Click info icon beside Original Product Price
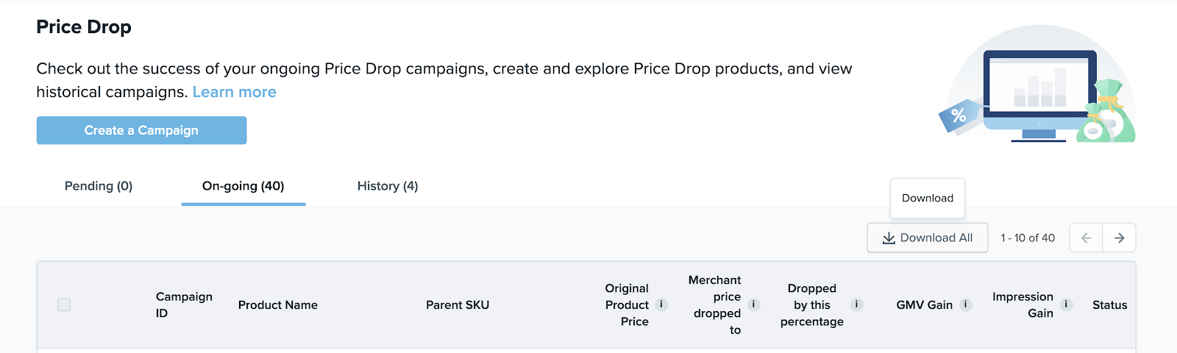This screenshot has height=353, width=1177. 661,304
